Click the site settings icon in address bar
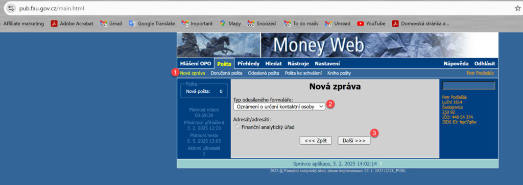Screen dimensions: 523x185 pos(11,8)
